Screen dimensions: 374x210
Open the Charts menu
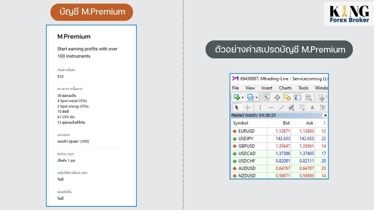(x=285, y=88)
